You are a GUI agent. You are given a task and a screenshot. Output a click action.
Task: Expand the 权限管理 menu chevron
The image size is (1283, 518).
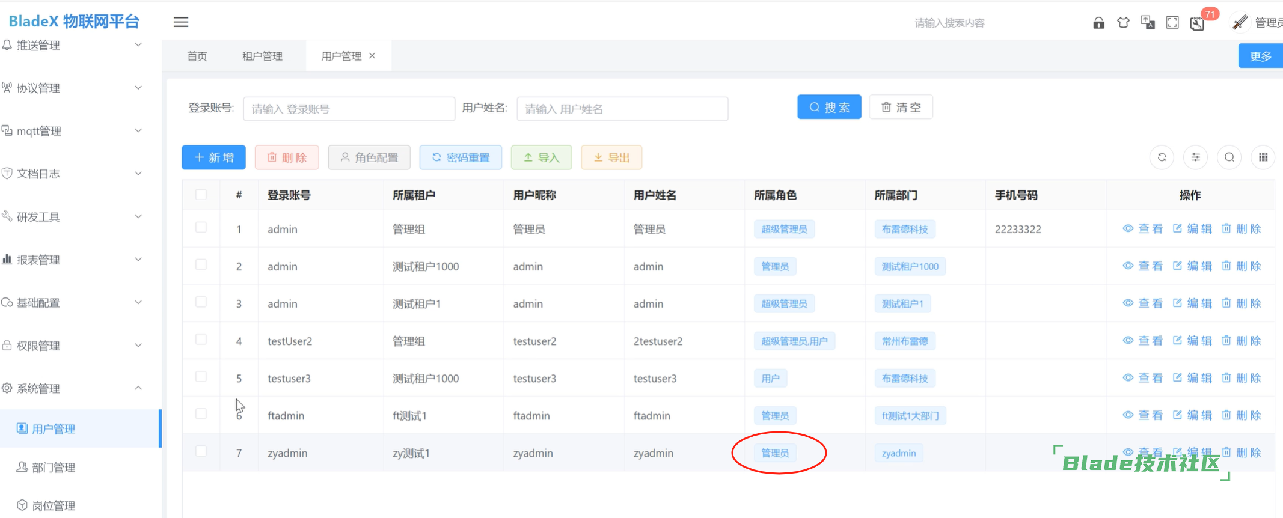[x=138, y=345]
